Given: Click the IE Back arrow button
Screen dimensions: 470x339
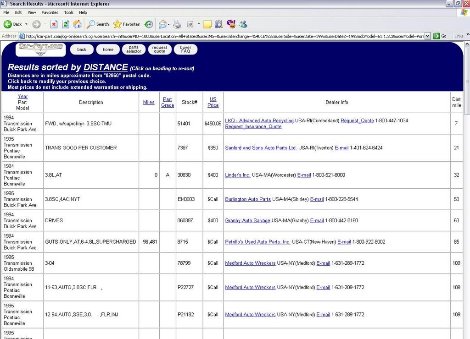Looking at the screenshot, I should pos(12,24).
